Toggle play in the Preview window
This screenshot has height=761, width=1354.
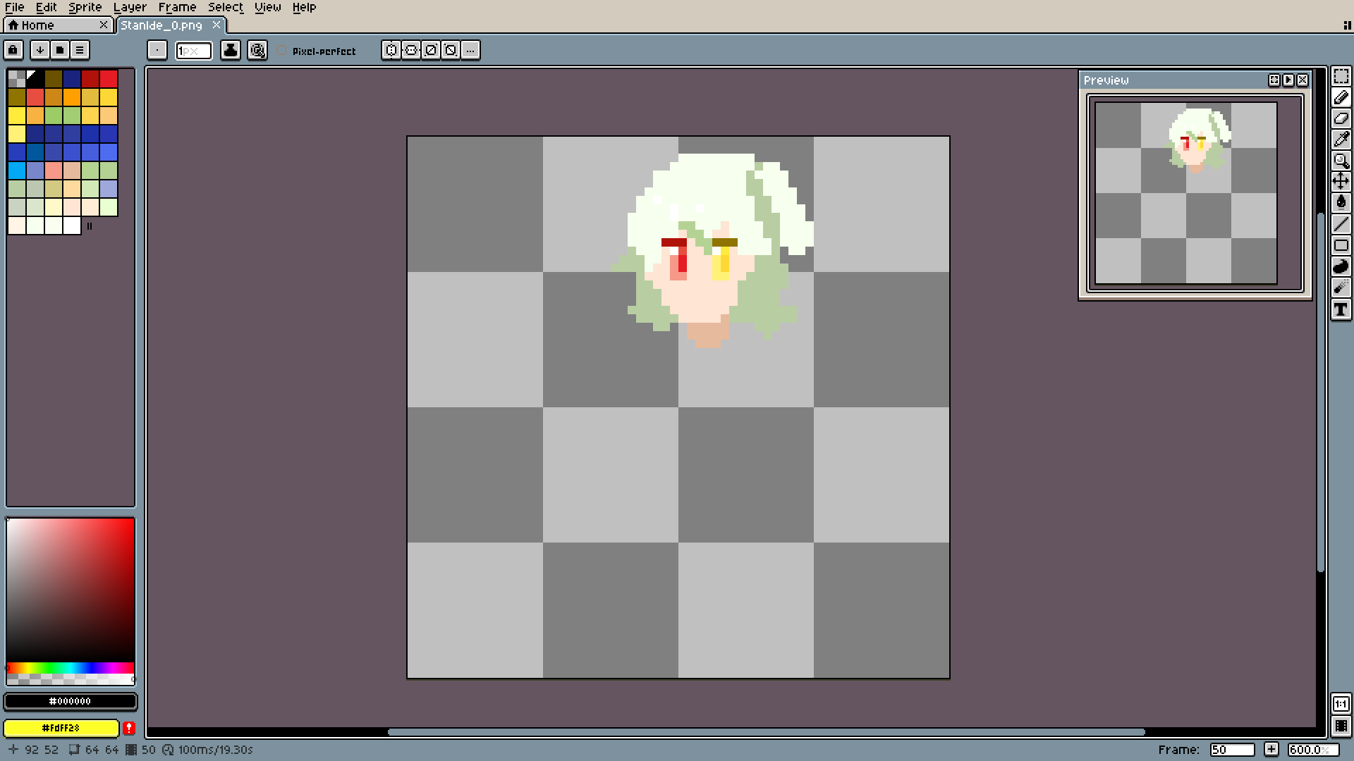[1288, 80]
